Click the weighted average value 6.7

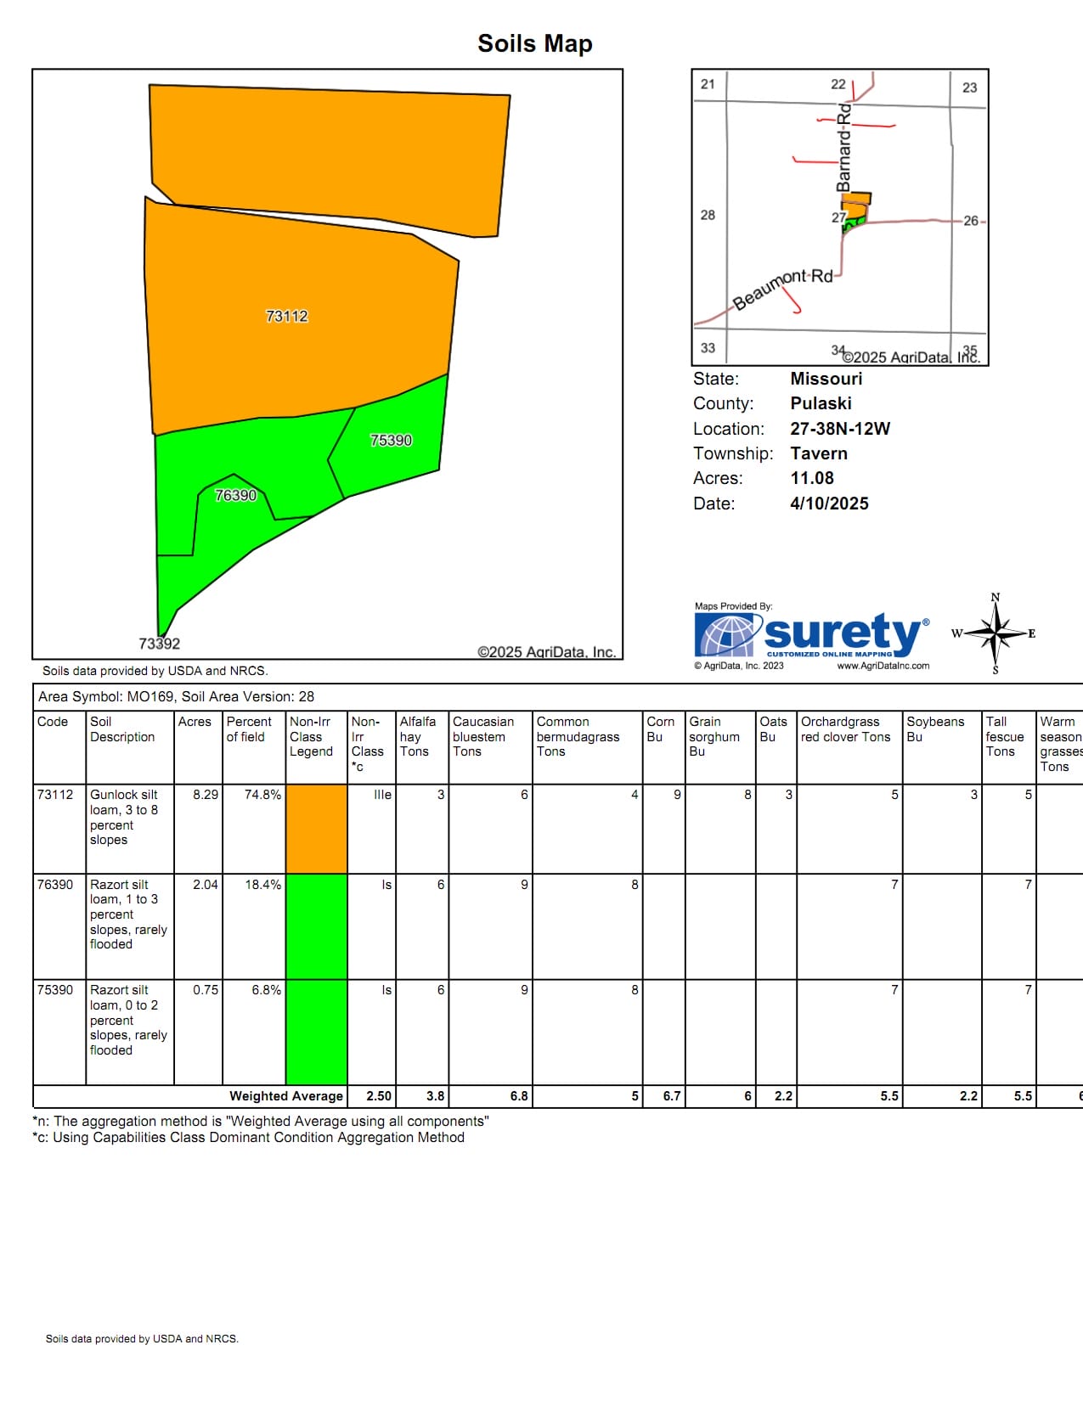pos(672,1096)
